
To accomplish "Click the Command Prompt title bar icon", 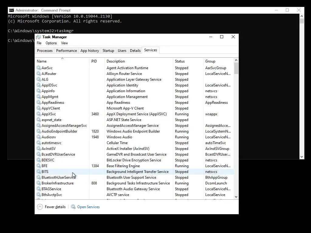I will pyautogui.click(x=12, y=10).
